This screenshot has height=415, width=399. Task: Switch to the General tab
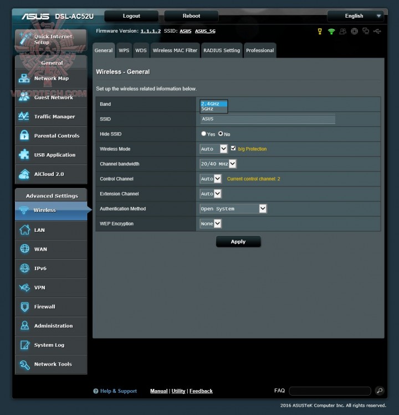click(104, 50)
